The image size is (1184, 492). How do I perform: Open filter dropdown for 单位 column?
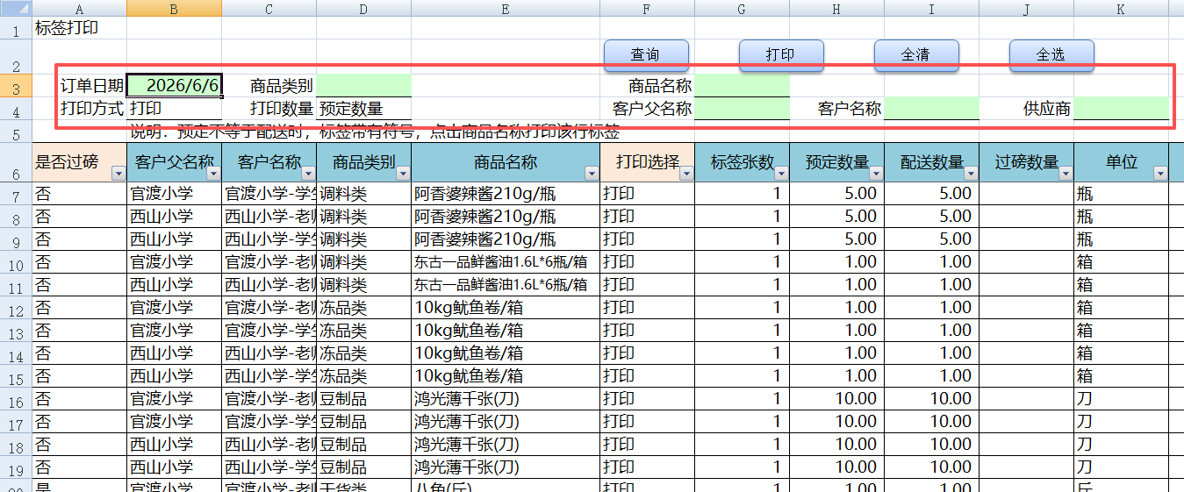1160,174
